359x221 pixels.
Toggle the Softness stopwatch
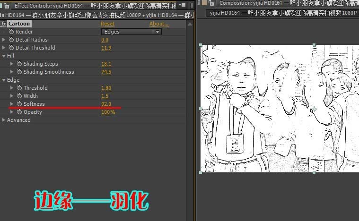point(19,104)
